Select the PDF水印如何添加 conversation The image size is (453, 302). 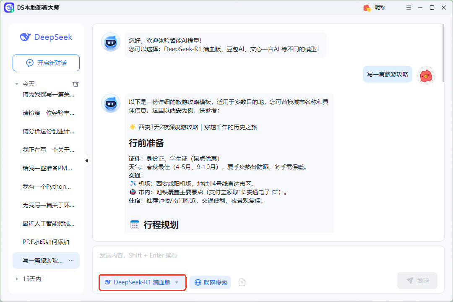[46, 242]
